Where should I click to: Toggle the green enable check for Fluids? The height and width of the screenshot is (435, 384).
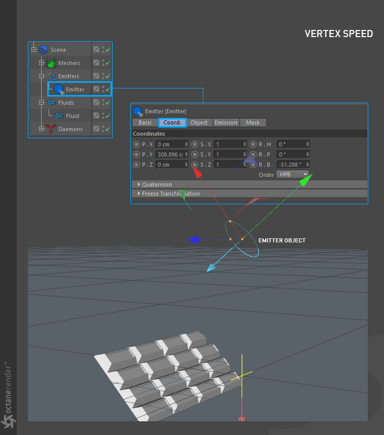click(x=108, y=103)
